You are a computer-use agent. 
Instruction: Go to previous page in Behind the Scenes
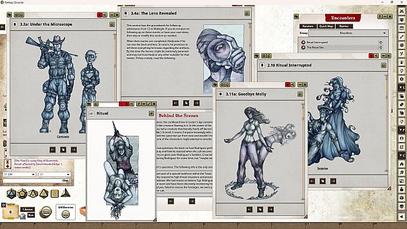coord(171,201)
